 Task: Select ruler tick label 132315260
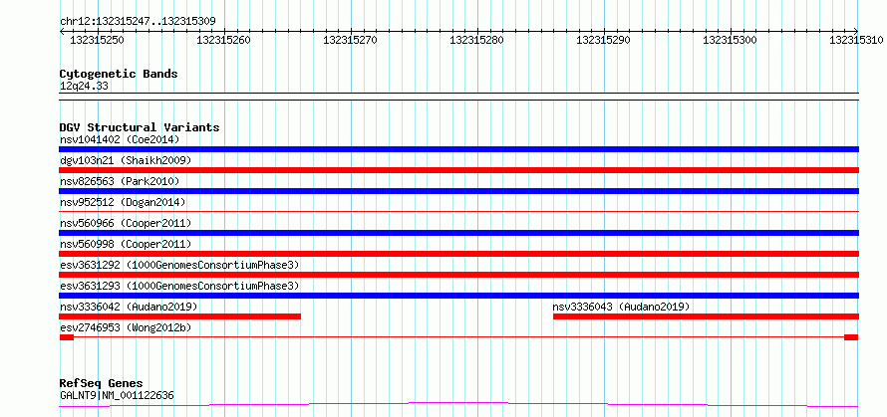(223, 40)
